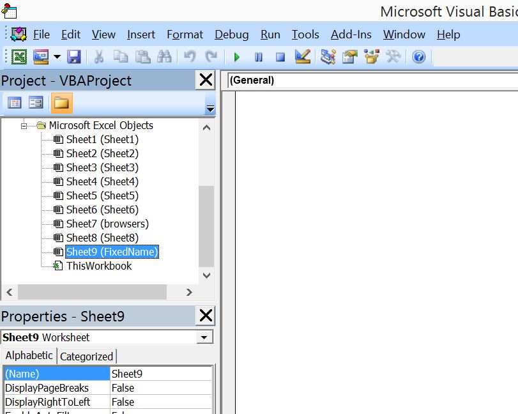Screen dimensions: 518x414
Task: Click the Cut scissors icon
Action: pyautogui.click(x=99, y=57)
